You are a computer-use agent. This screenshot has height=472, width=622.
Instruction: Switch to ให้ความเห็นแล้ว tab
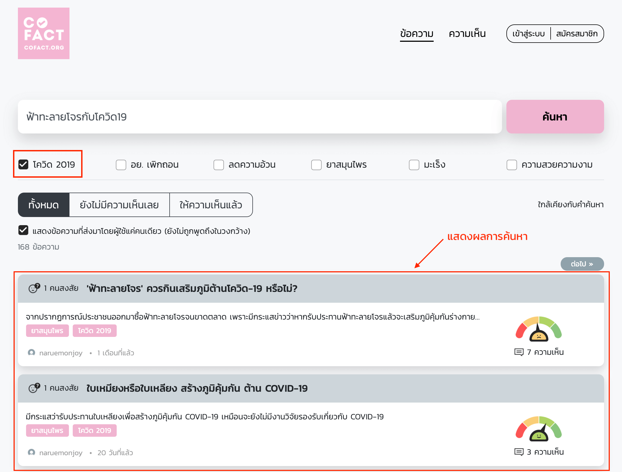(x=211, y=205)
